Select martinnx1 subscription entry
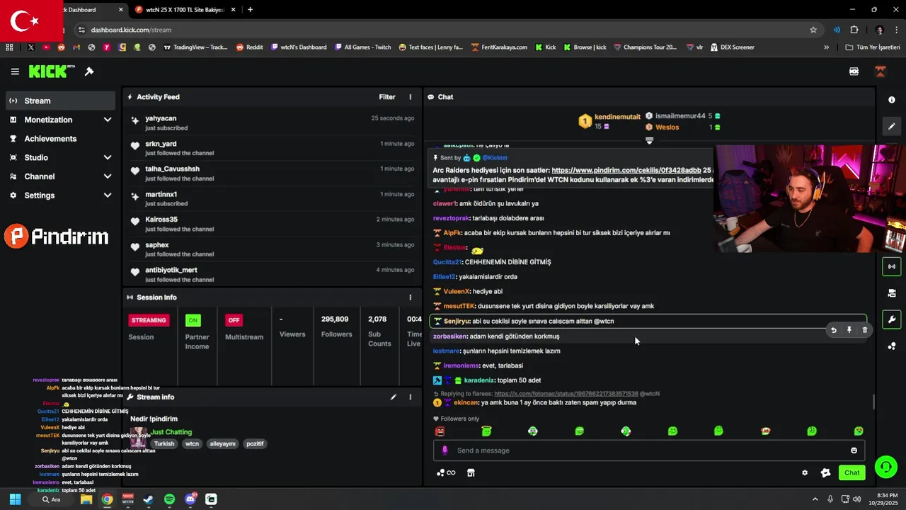 (x=273, y=198)
